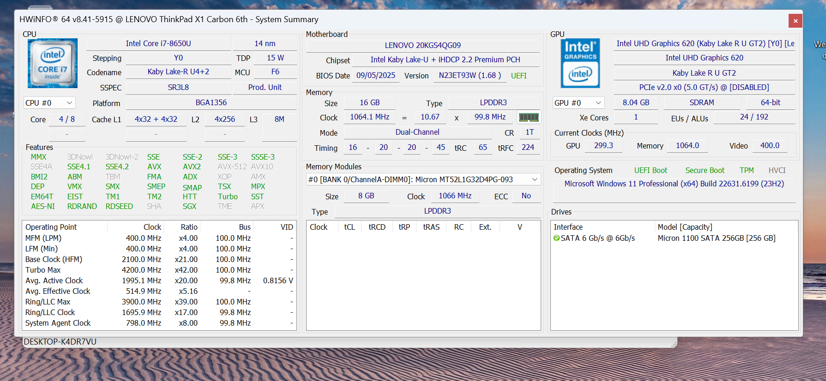
Task: Click the chipset Intel Kaby Lake-U value
Action: [446, 60]
